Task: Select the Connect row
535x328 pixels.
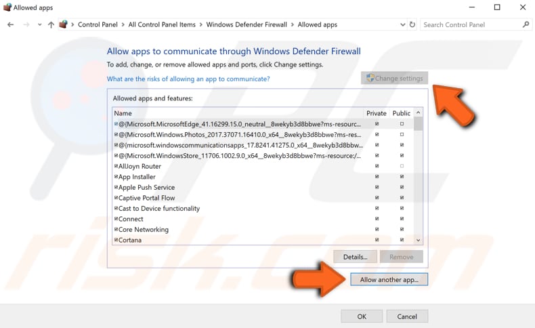Action: (263, 219)
